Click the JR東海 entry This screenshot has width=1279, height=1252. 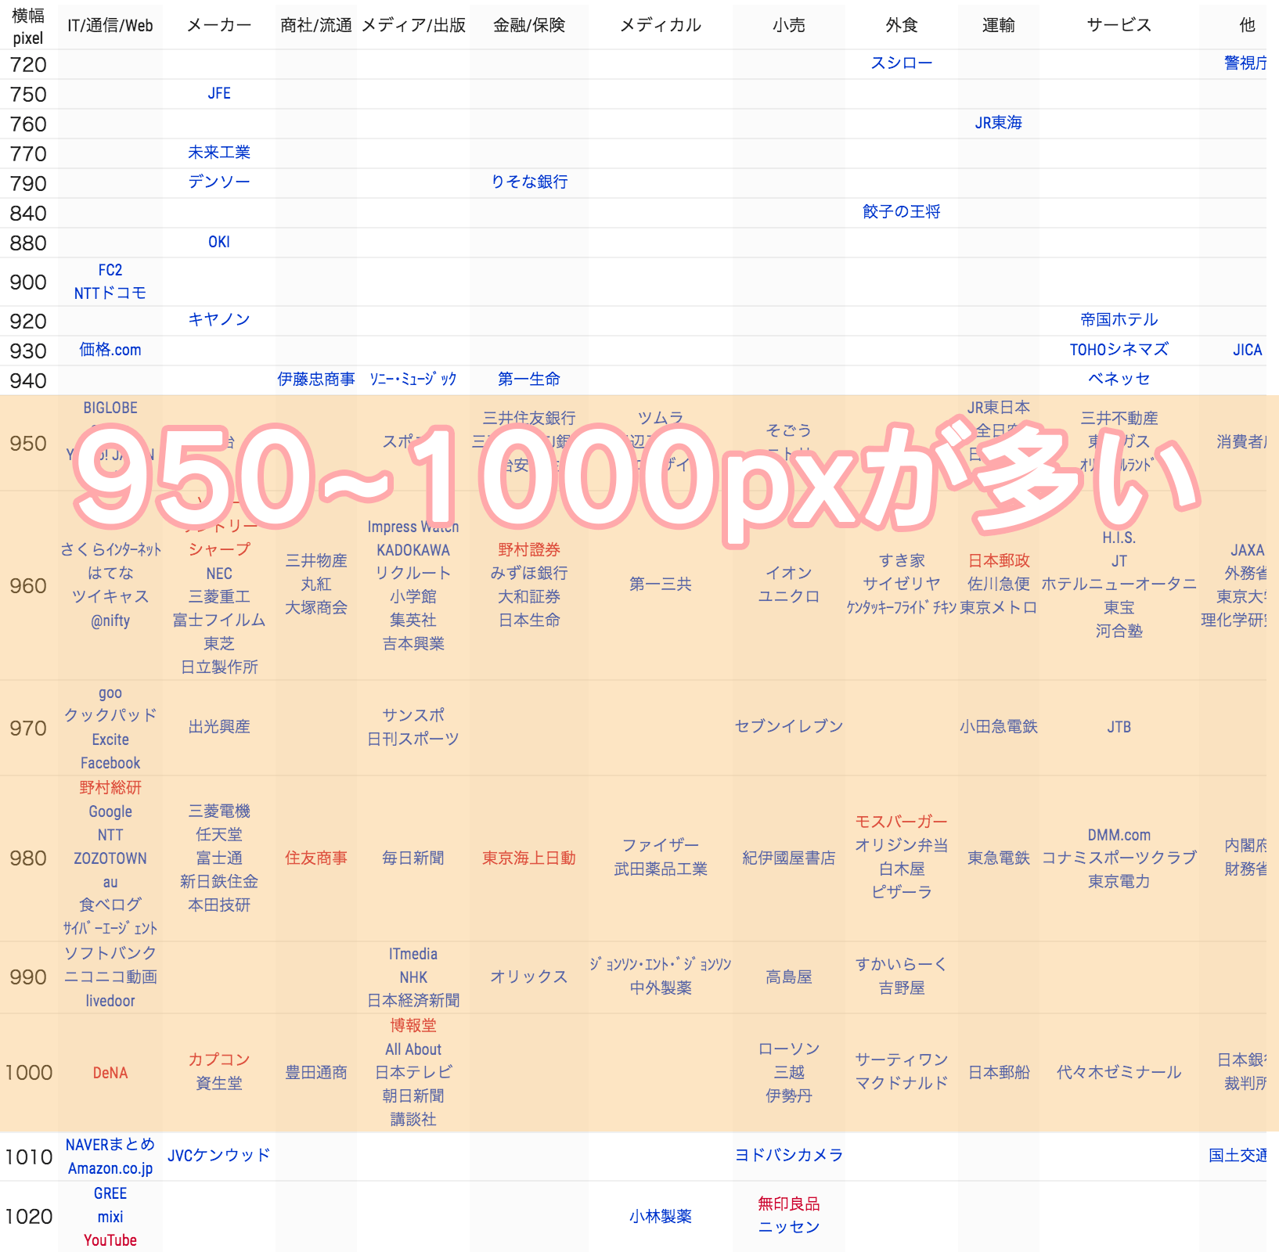[999, 123]
